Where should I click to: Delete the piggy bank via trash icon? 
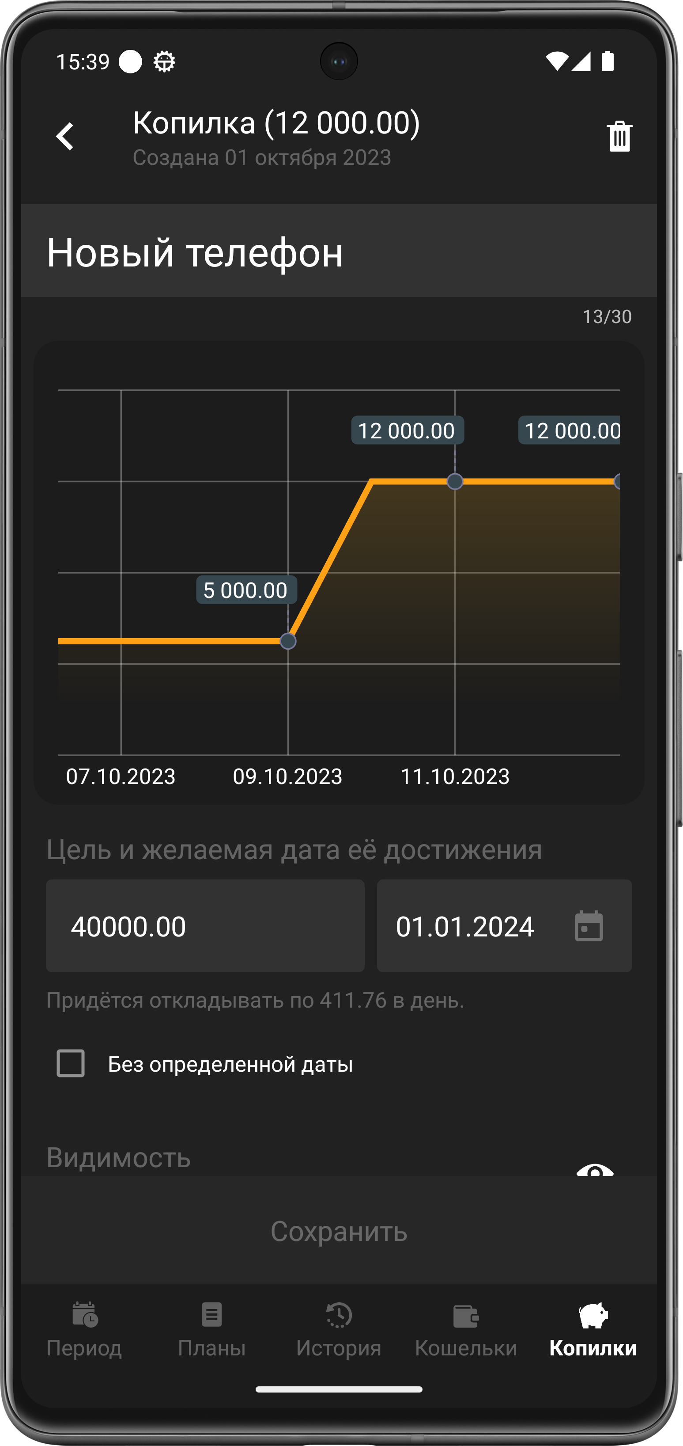(x=619, y=137)
